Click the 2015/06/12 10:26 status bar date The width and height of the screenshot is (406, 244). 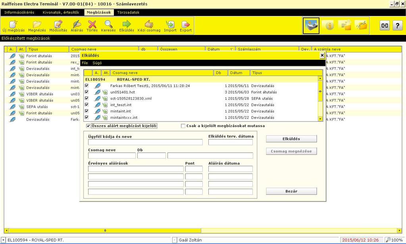tap(360, 240)
